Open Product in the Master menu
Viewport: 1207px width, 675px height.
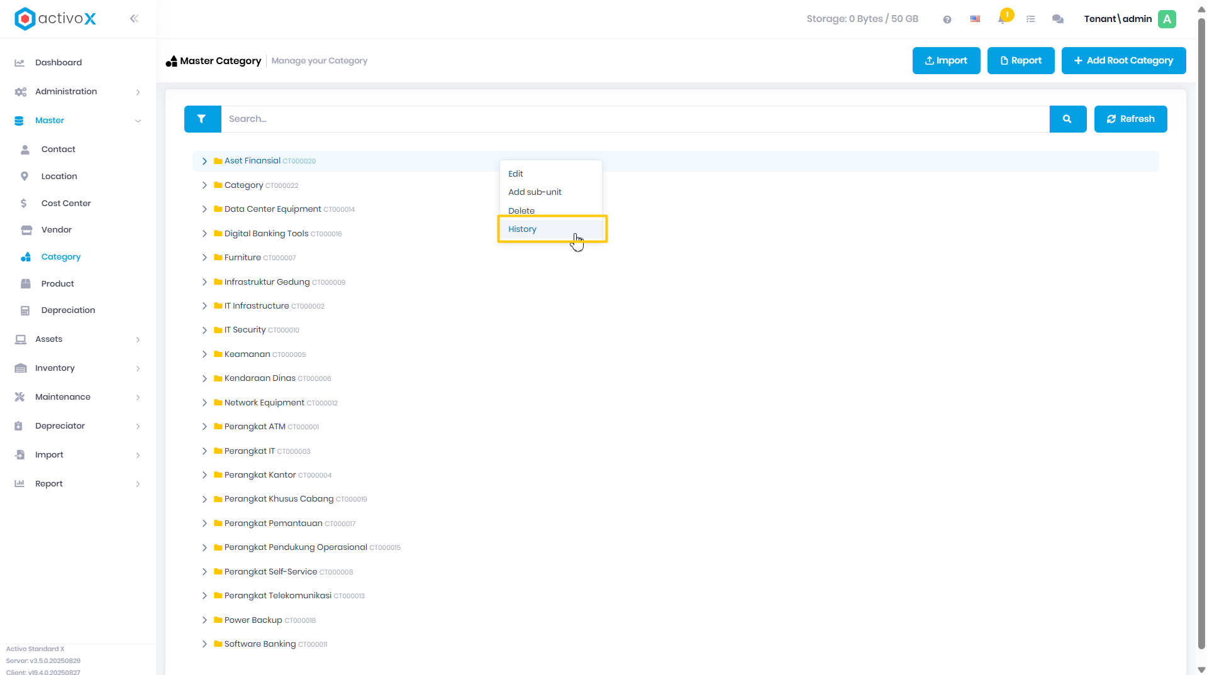[x=58, y=283]
